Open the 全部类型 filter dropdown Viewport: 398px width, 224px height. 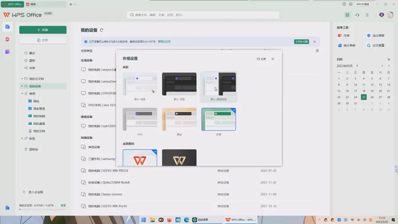pos(87,51)
